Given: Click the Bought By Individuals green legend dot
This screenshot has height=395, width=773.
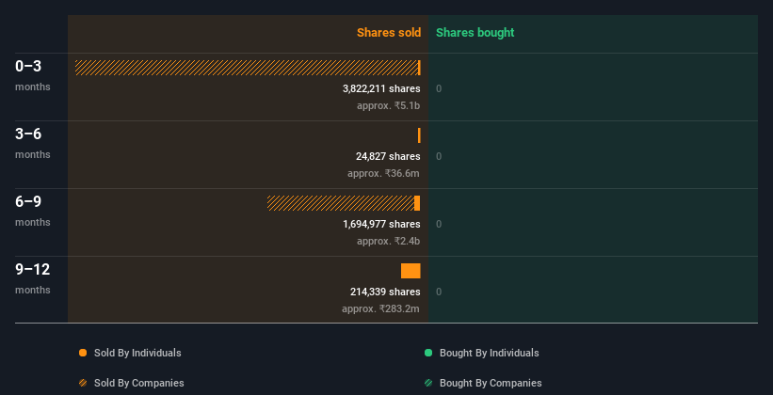Looking at the screenshot, I should (x=428, y=353).
